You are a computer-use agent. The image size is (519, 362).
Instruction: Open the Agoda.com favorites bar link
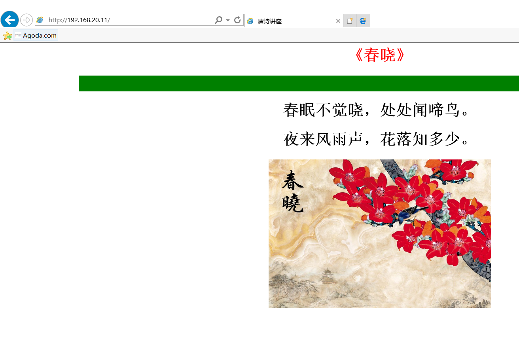pos(36,35)
